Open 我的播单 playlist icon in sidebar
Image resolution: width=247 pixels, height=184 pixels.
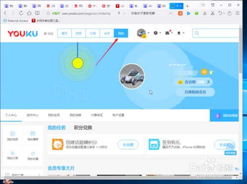[33, 134]
